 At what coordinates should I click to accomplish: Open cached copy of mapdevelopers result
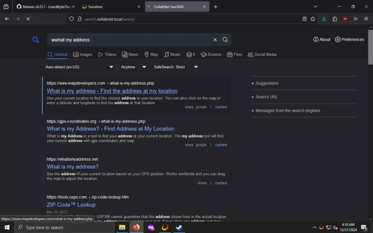(x=221, y=107)
